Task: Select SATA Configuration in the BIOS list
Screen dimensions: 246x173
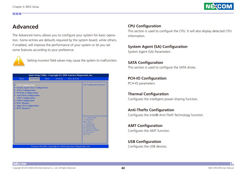Action: (x=26, y=90)
